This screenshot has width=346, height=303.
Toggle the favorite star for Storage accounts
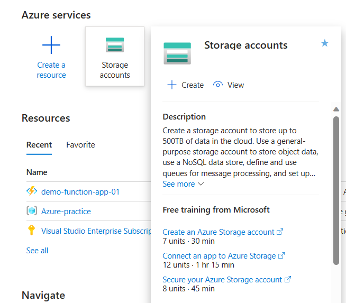coord(325,43)
